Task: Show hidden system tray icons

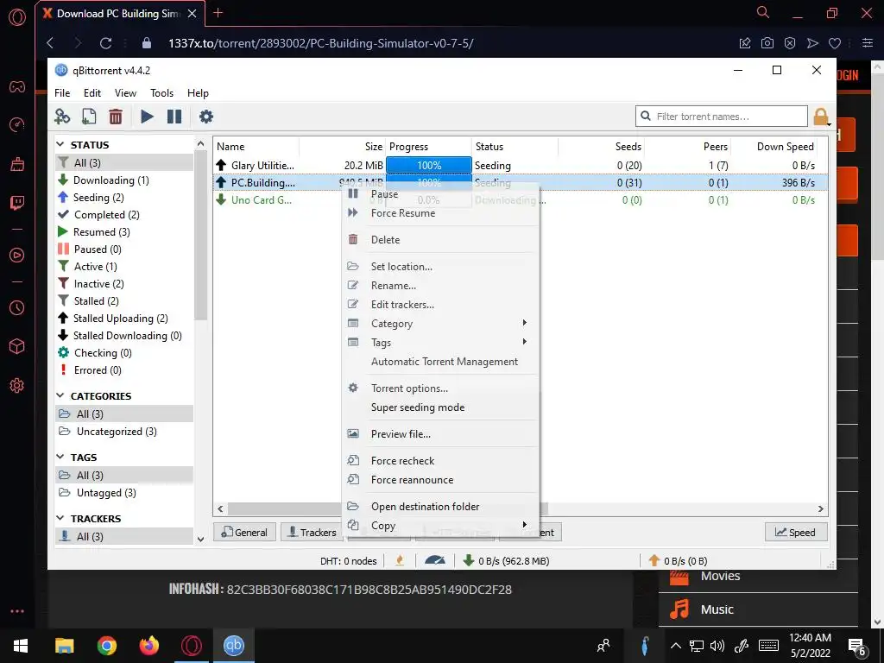Action: (675, 646)
